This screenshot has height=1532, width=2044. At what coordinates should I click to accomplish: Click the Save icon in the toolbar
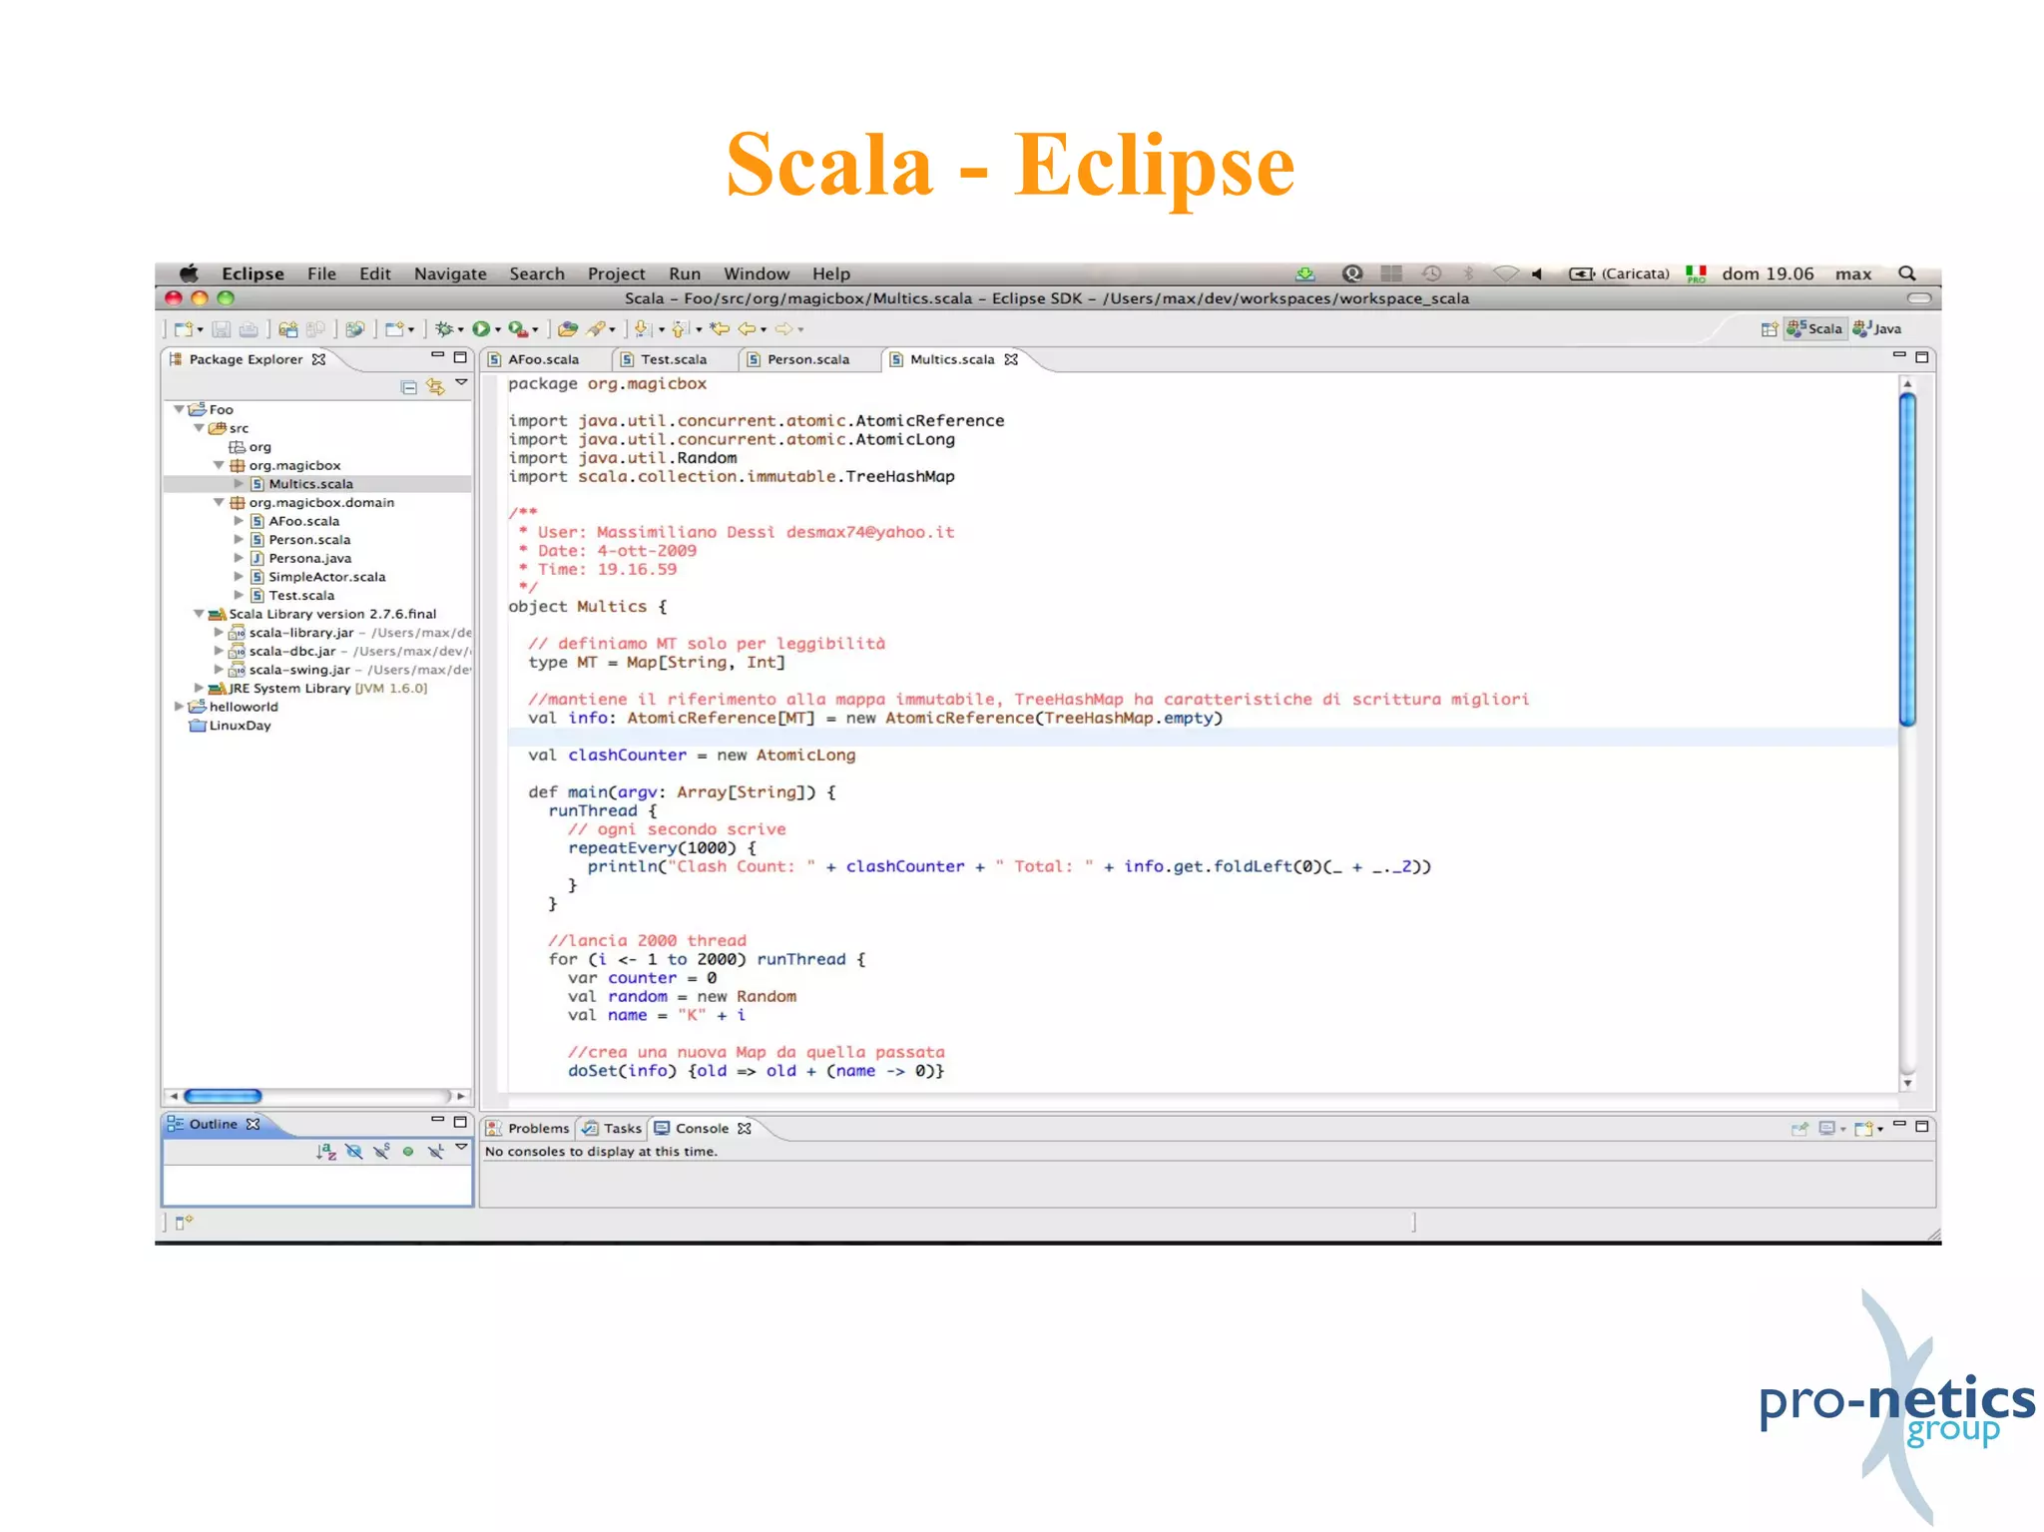pos(223,329)
